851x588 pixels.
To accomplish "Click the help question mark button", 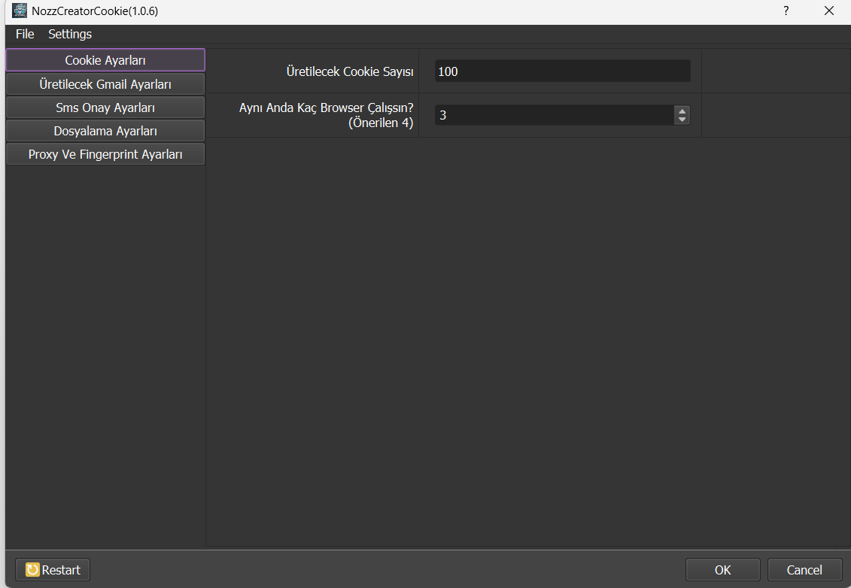I will (x=786, y=11).
